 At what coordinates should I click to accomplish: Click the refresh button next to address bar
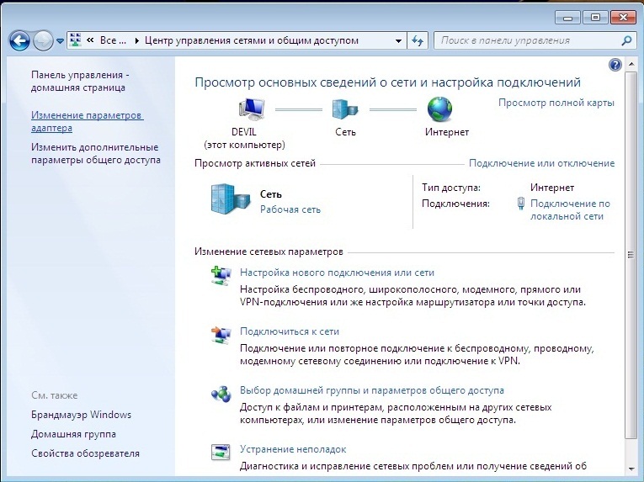tap(418, 40)
